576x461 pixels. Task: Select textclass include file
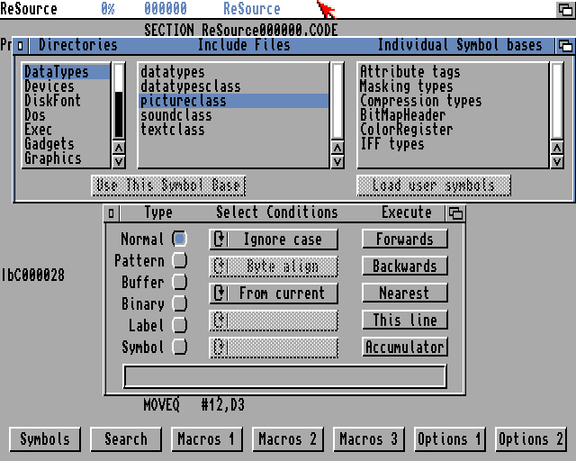[234, 130]
